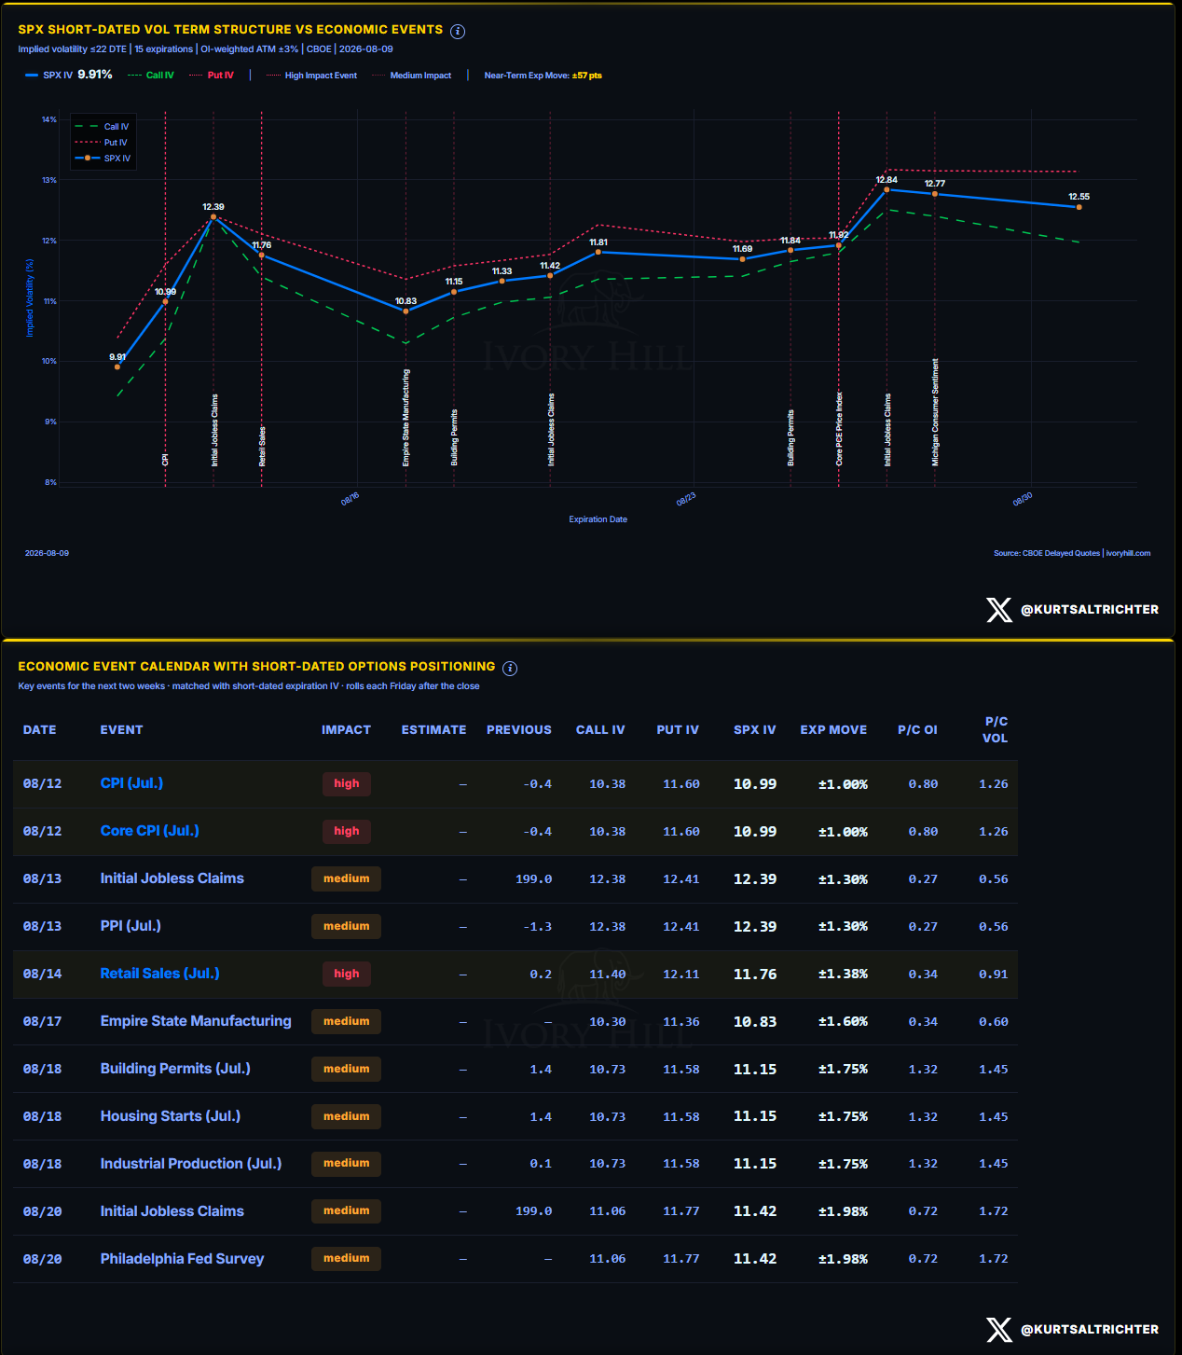Open the Industrial Production (Jul.) event
This screenshot has height=1355, width=1182.
[191, 1164]
